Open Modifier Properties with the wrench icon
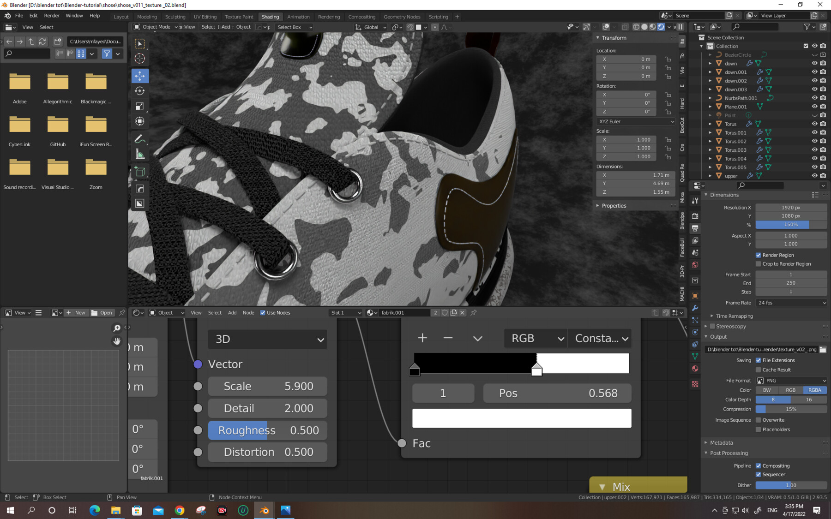Viewport: 831px width, 519px height. click(695, 308)
